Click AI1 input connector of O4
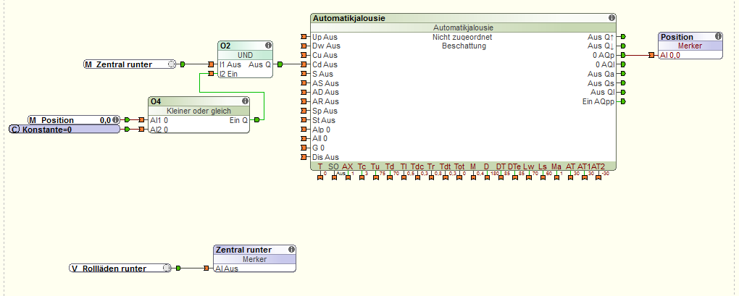The width and height of the screenshot is (739, 296). click(141, 120)
